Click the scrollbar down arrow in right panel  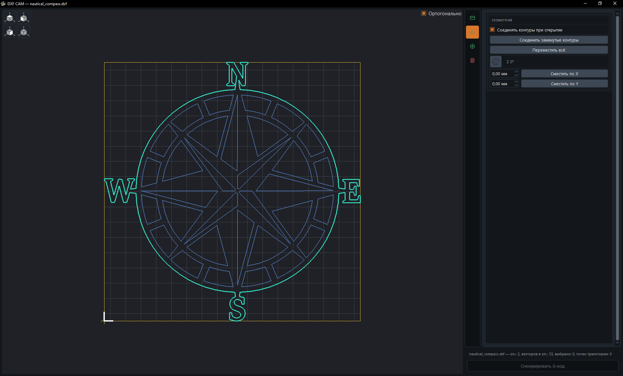pos(617,343)
